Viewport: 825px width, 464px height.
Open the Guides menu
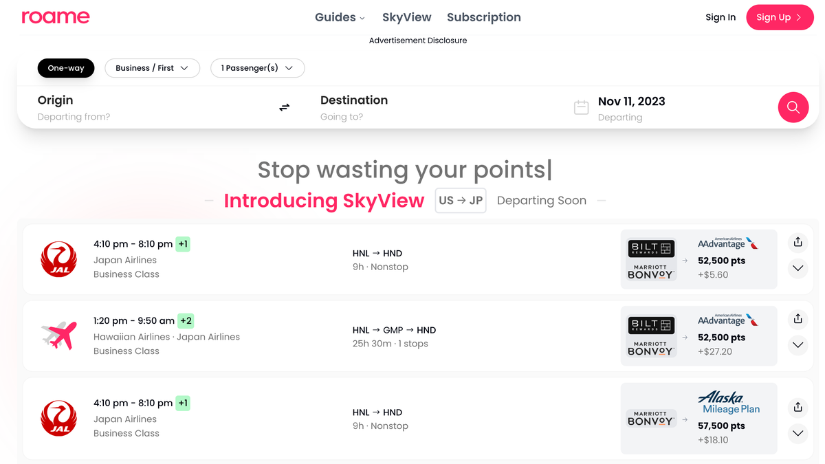tap(340, 17)
